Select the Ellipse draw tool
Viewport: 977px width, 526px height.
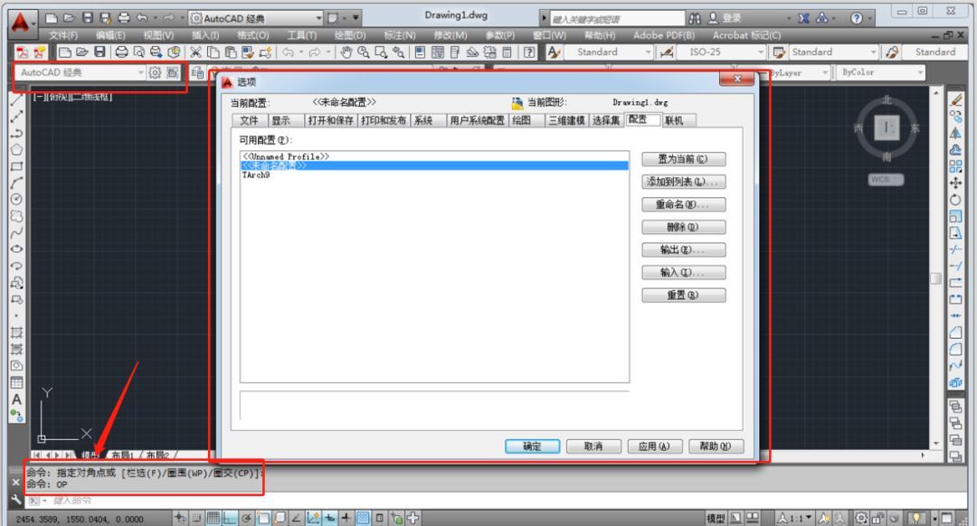click(x=17, y=249)
